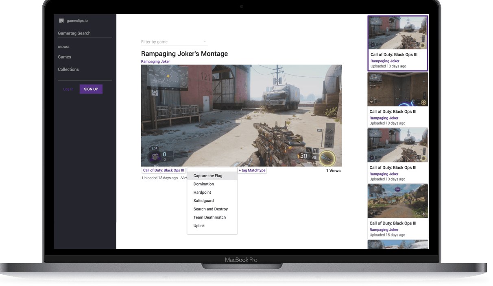Pick Hardpoint from the matchtype list

[212, 193]
